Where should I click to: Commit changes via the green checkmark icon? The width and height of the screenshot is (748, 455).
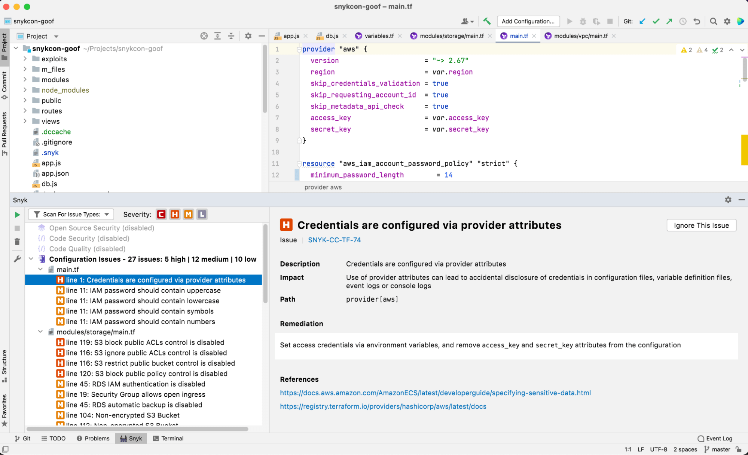656,21
